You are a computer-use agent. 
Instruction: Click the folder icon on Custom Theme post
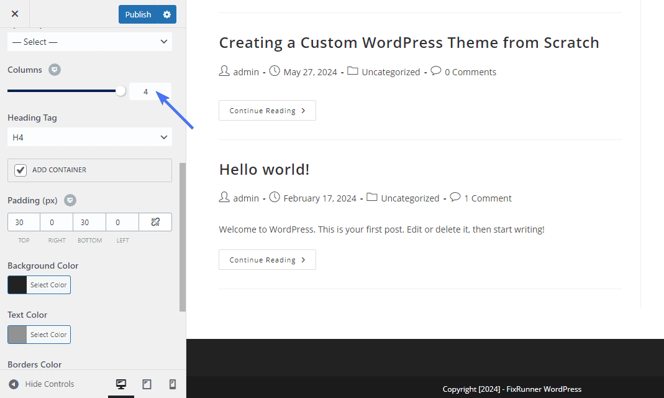click(x=353, y=71)
